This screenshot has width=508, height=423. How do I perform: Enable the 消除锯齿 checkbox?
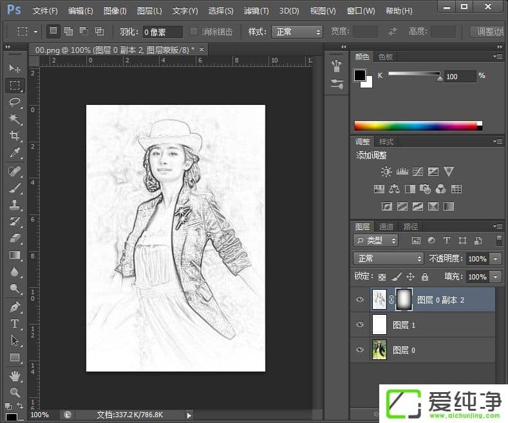[x=194, y=32]
